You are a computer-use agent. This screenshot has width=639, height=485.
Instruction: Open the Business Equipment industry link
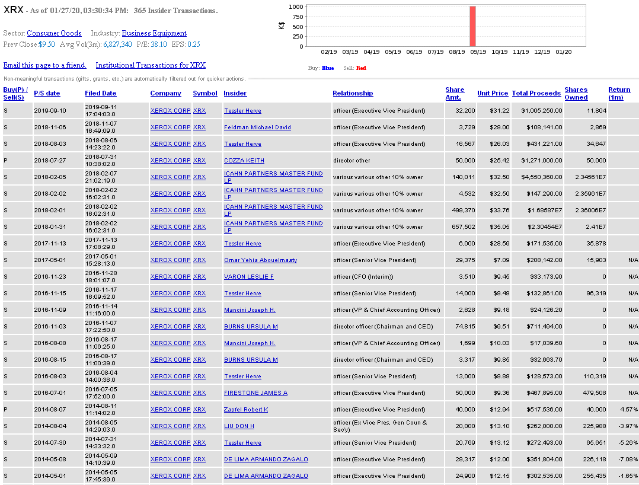tap(154, 33)
